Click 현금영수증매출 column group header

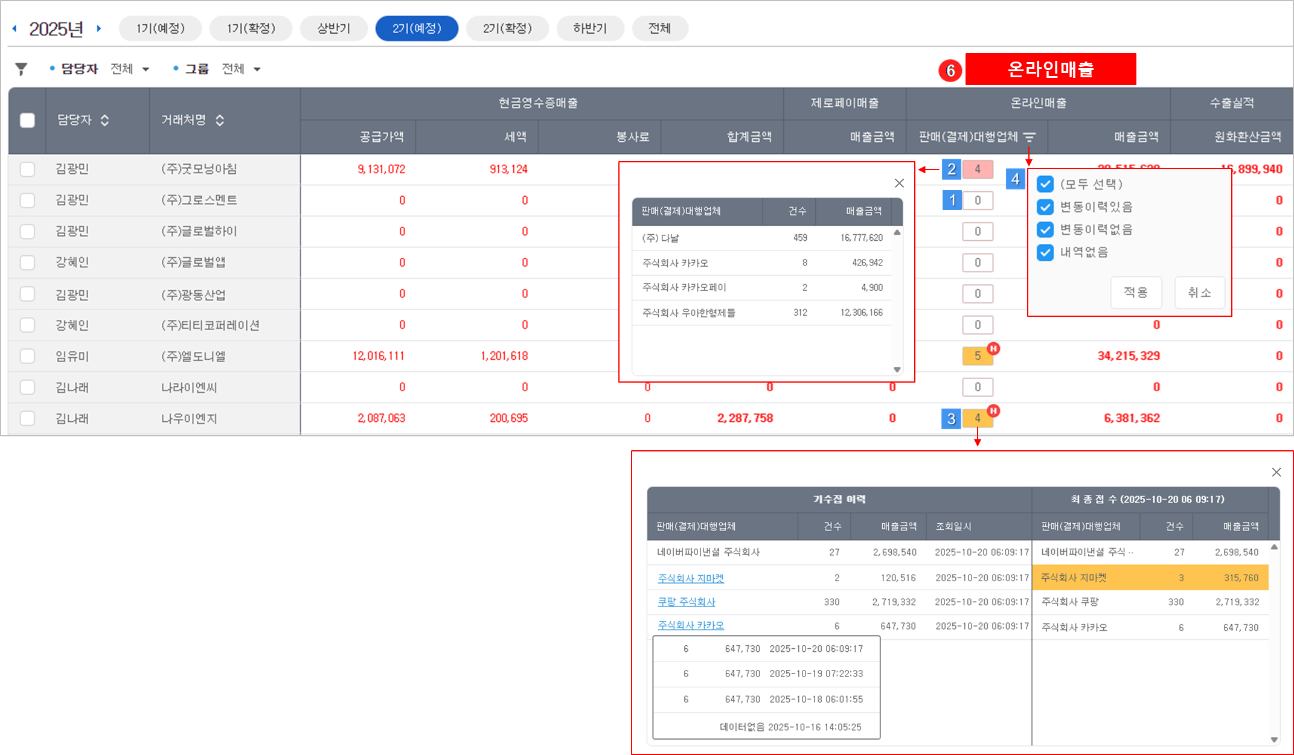coord(542,103)
